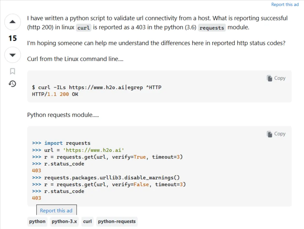This screenshot has height=229, width=304.
Task: Click Report this ad below the code
Action: (x=56, y=210)
